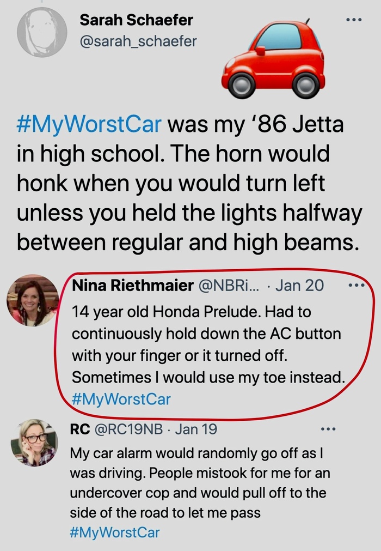Click the RC display name
Screen dimensions: 381x551
click(81, 429)
